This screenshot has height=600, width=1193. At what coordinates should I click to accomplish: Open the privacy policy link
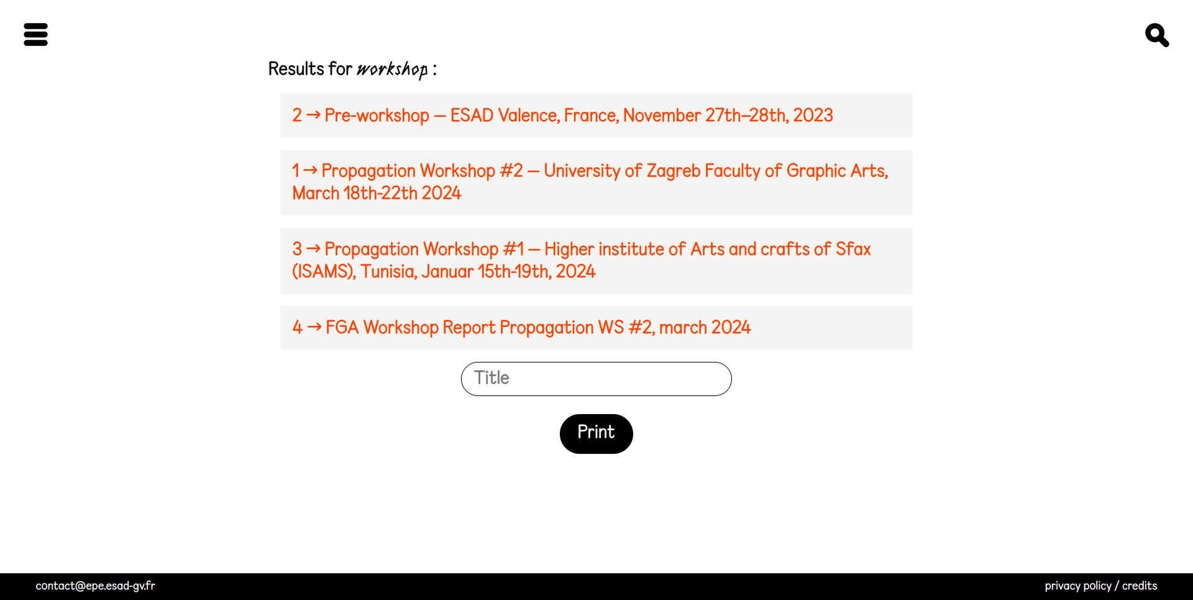[1078, 586]
